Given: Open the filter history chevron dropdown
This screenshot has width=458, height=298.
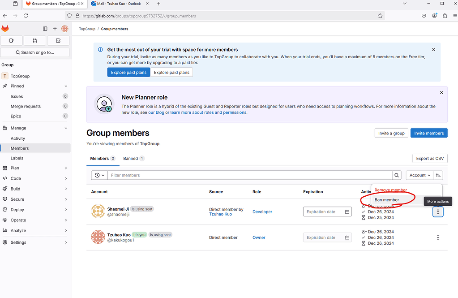Looking at the screenshot, I should point(99,175).
